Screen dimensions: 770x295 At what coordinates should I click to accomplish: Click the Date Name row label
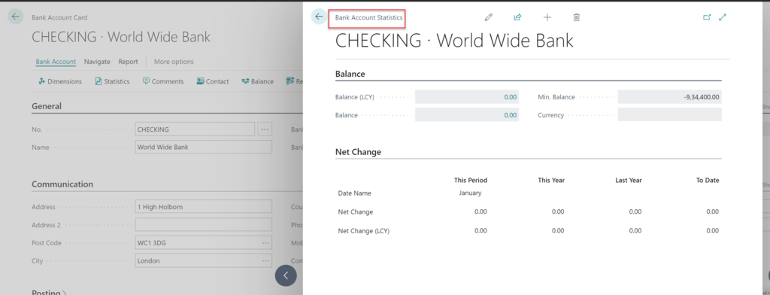(x=355, y=193)
